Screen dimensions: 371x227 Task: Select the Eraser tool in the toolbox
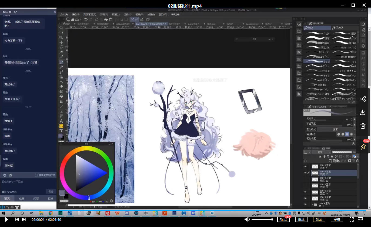click(61, 87)
